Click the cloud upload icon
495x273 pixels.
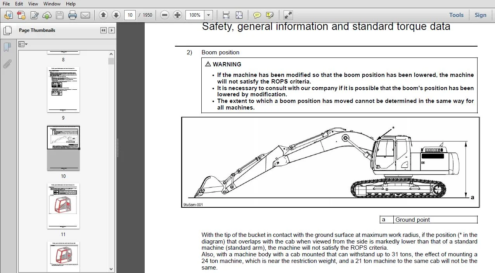47,15
